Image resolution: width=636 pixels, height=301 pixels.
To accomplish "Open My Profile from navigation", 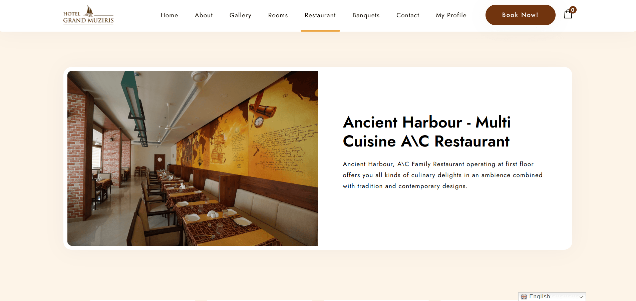I will tap(451, 15).
